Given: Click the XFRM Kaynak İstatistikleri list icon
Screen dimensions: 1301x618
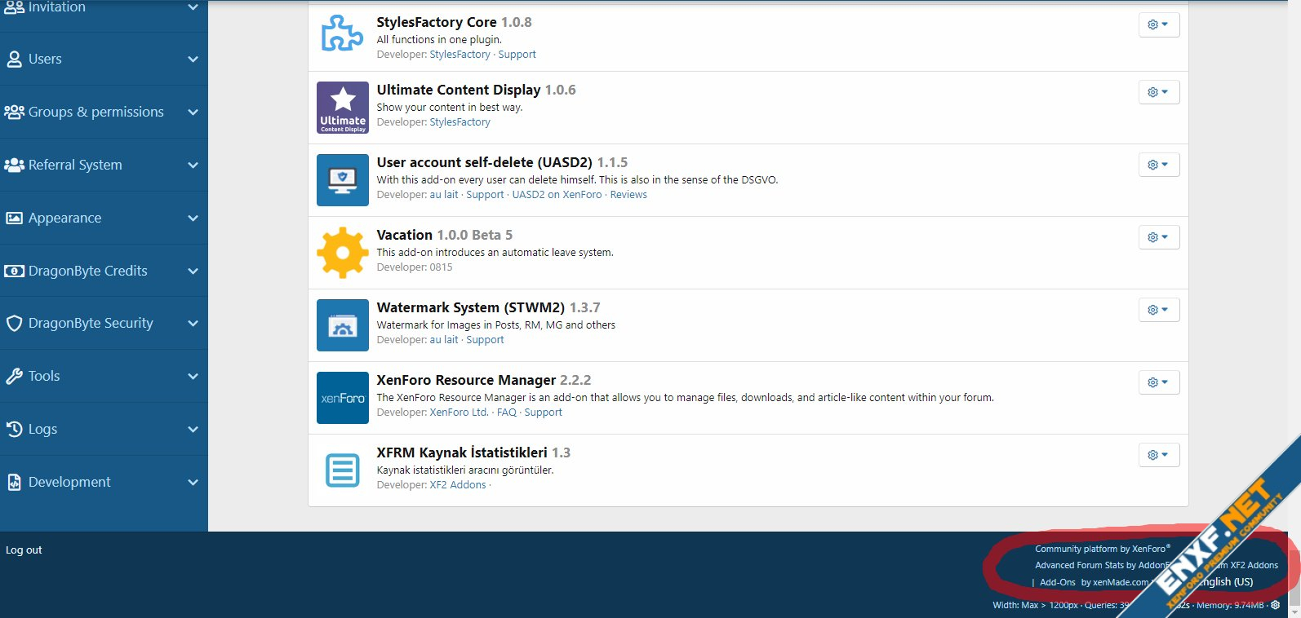Looking at the screenshot, I should click(342, 470).
